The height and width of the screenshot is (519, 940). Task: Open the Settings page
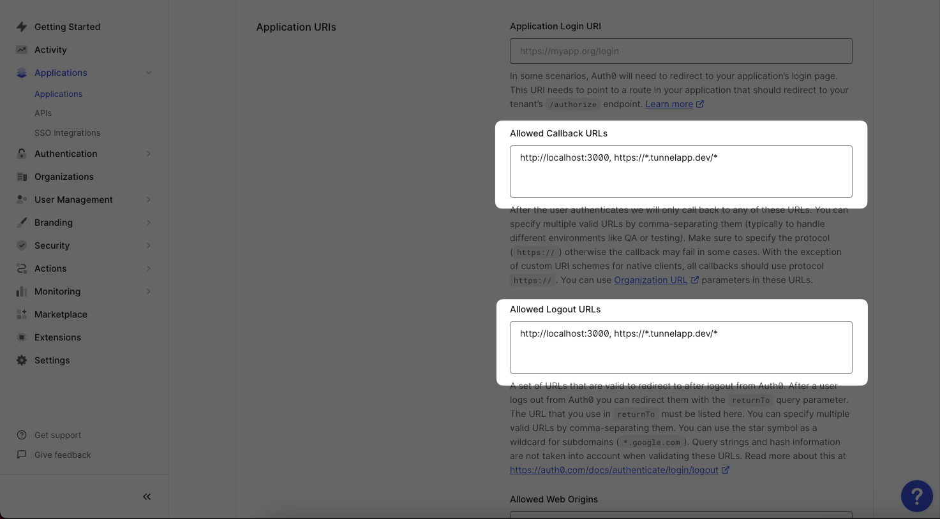tap(52, 360)
